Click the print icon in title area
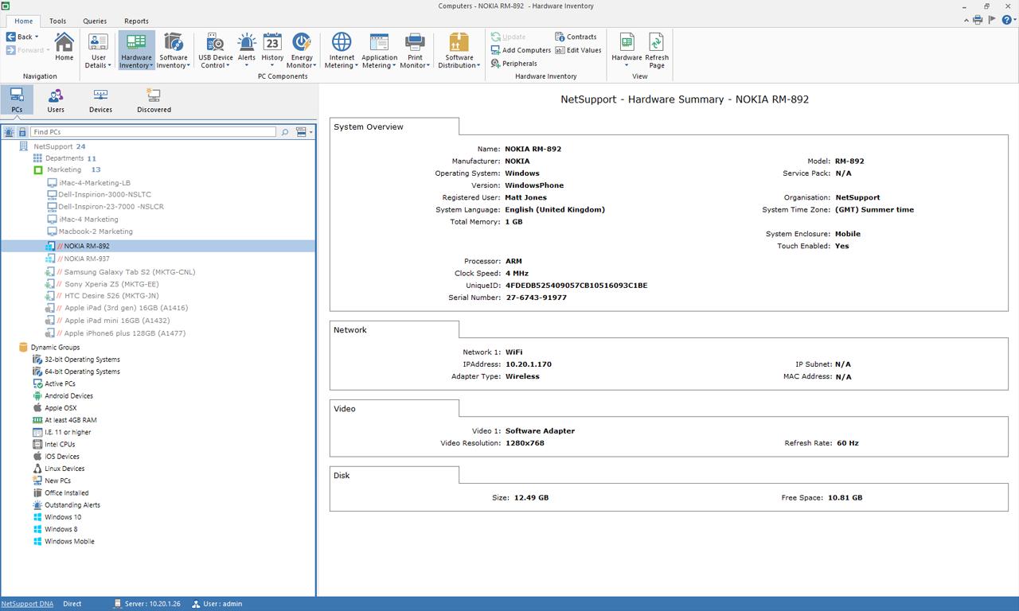This screenshot has height=611, width=1019. (x=978, y=20)
